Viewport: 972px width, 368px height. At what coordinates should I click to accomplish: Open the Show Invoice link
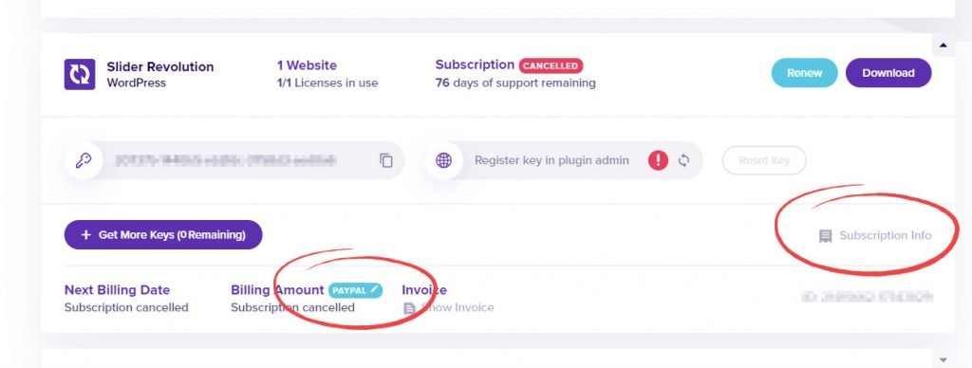coord(458,307)
